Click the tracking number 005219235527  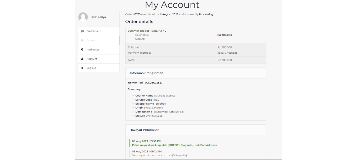coord(154,83)
